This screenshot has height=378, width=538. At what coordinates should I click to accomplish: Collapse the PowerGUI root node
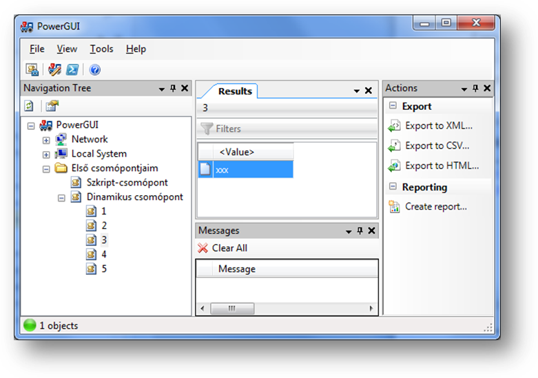(31, 126)
